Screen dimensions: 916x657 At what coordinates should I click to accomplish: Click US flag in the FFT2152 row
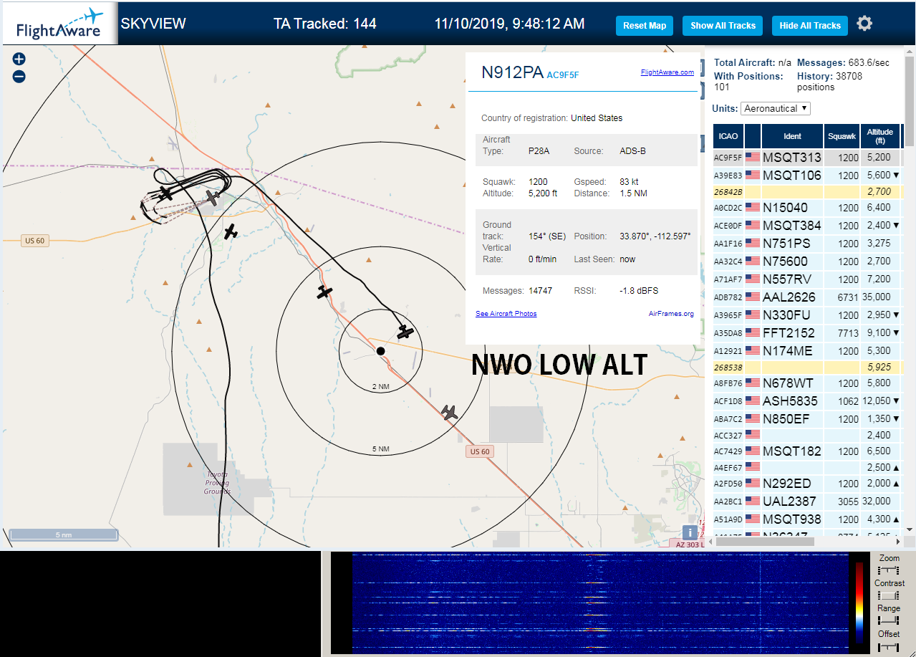[x=753, y=332]
